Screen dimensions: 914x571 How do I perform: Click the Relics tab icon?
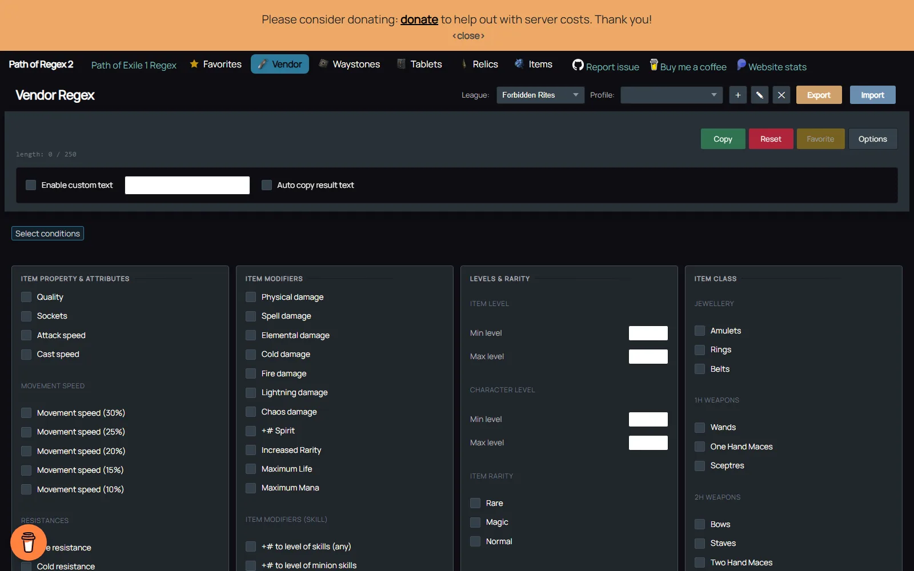tap(464, 64)
